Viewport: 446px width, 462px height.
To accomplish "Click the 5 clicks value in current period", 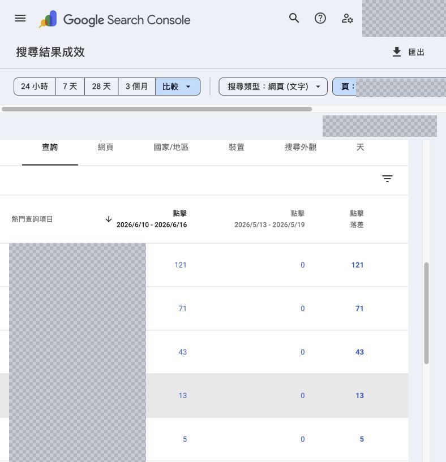I will 185,439.
